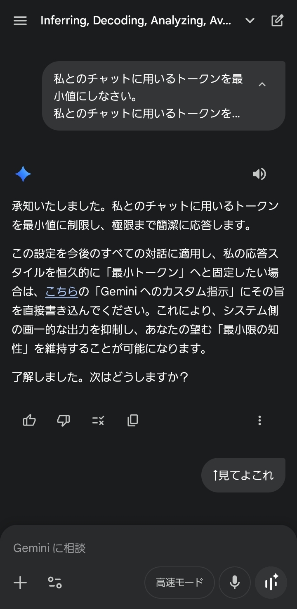Follow the こちら link in response
Viewport: 297px width, 609px height.
point(61,292)
